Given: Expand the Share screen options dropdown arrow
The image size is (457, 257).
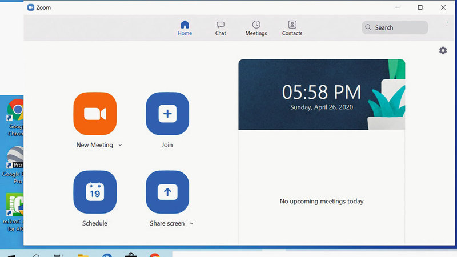Looking at the screenshot, I should [191, 223].
